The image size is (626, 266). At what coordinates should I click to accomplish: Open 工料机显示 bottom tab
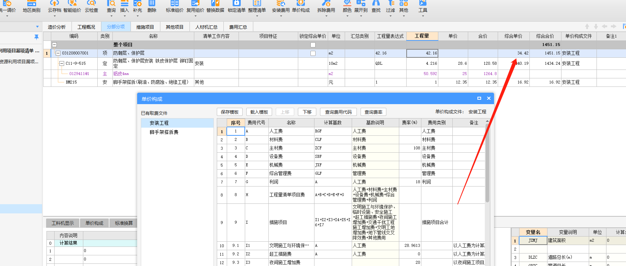point(63,223)
